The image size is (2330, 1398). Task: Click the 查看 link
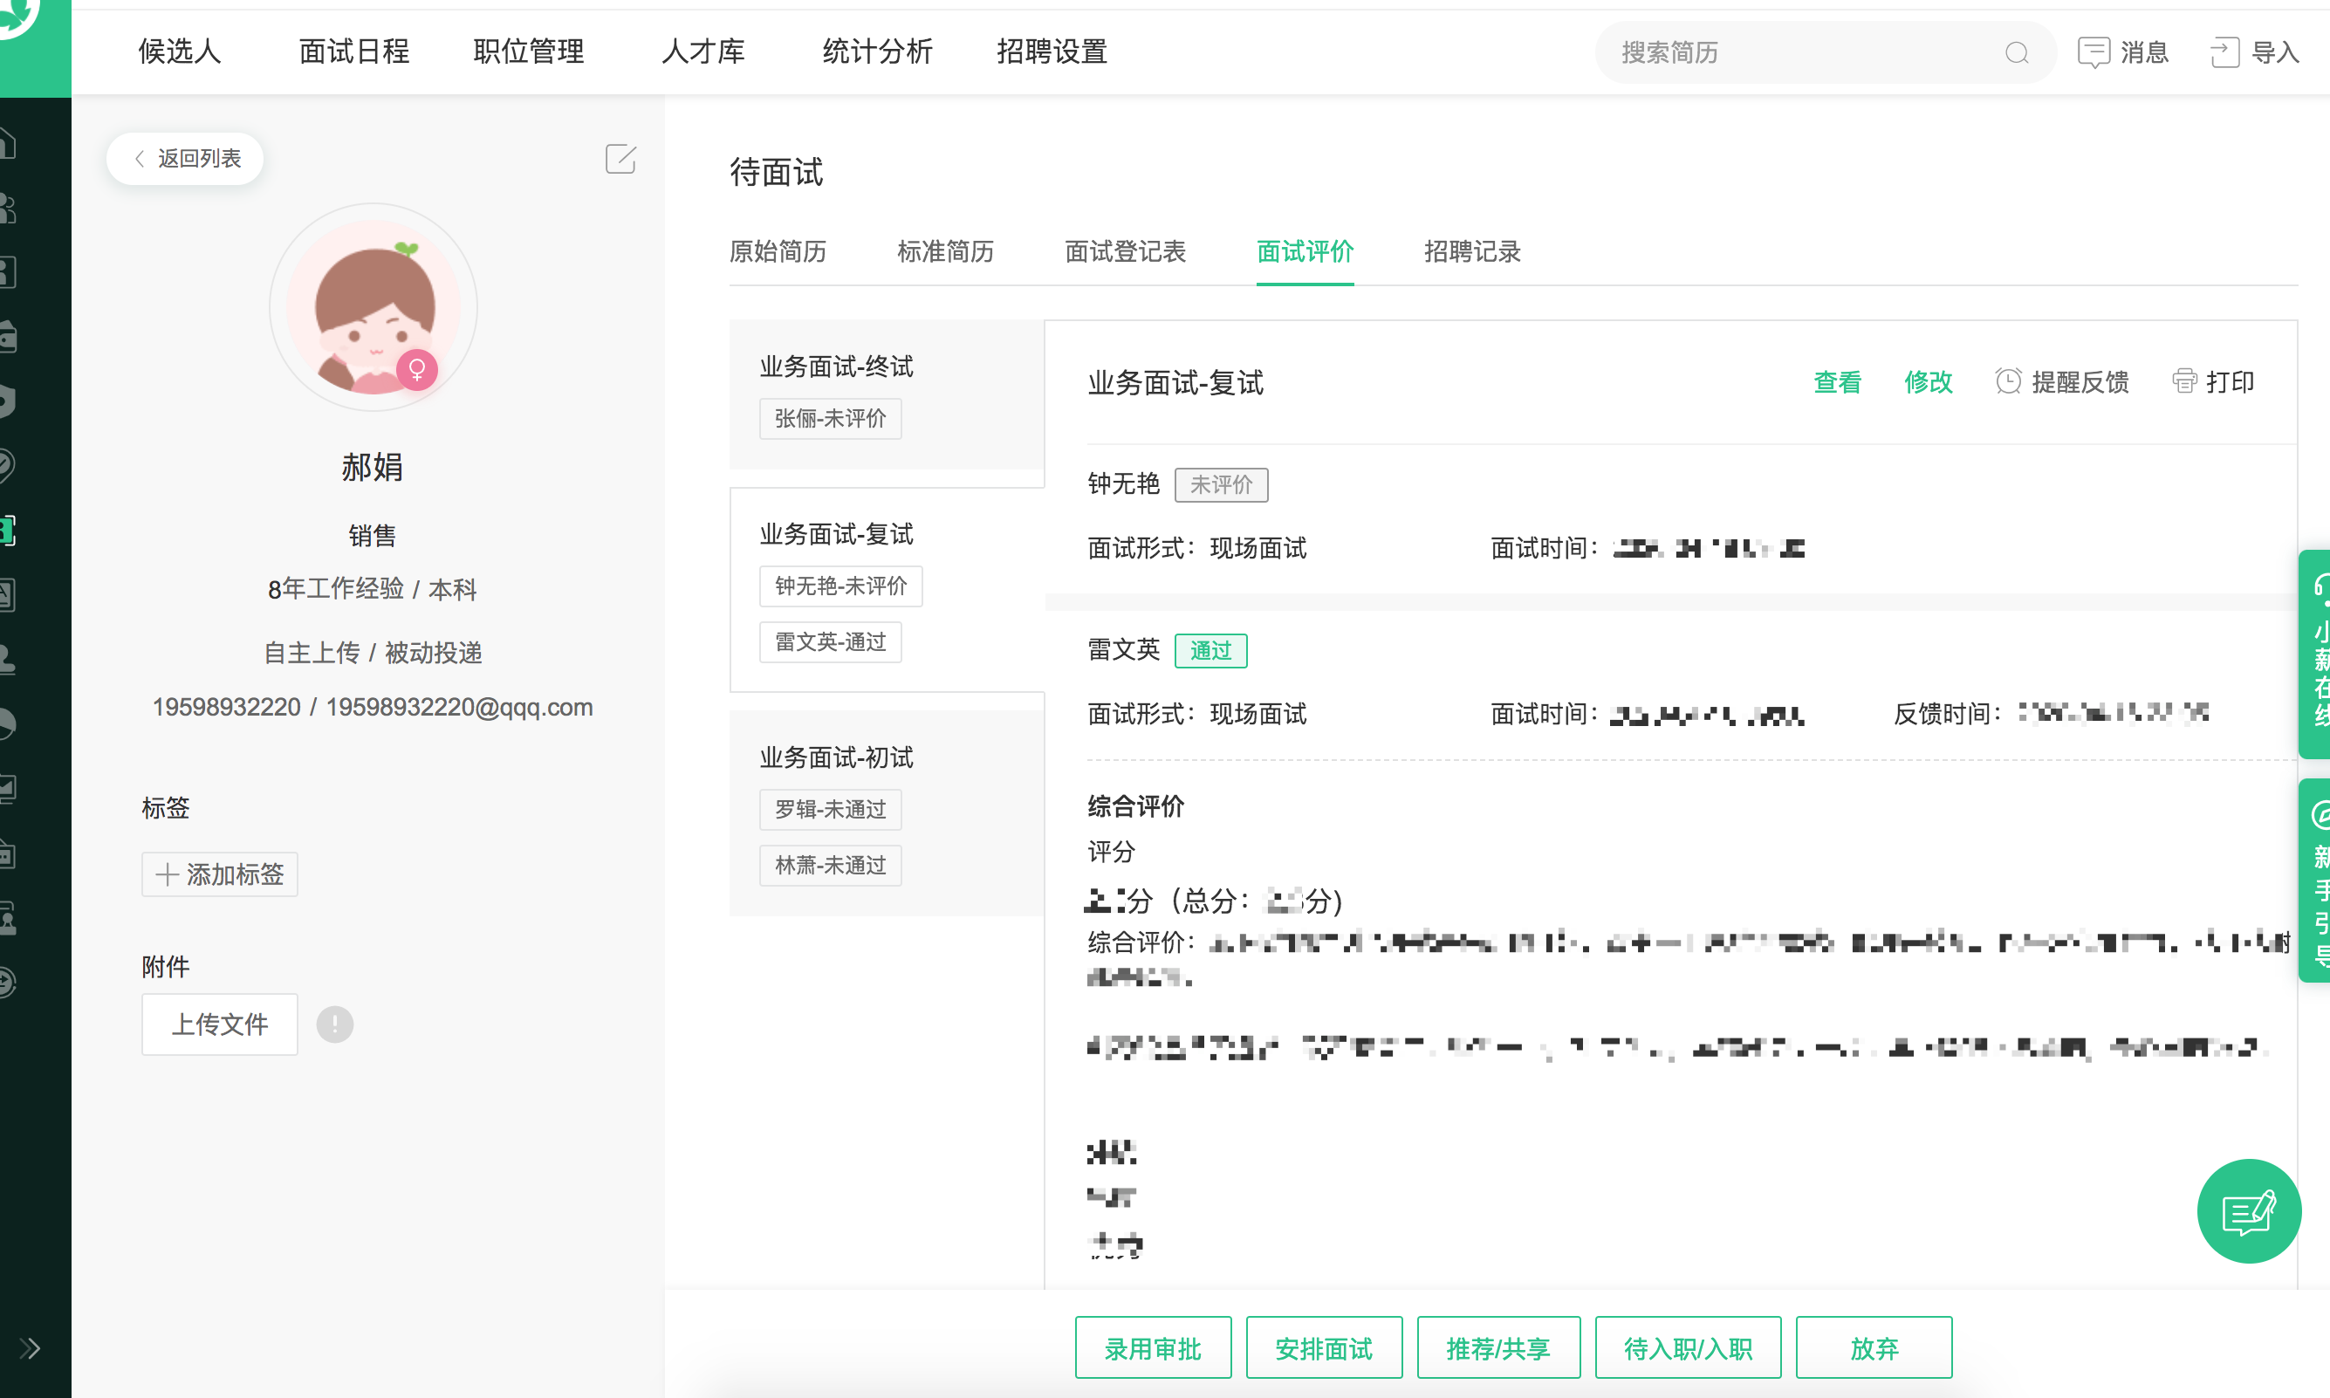coord(1838,381)
